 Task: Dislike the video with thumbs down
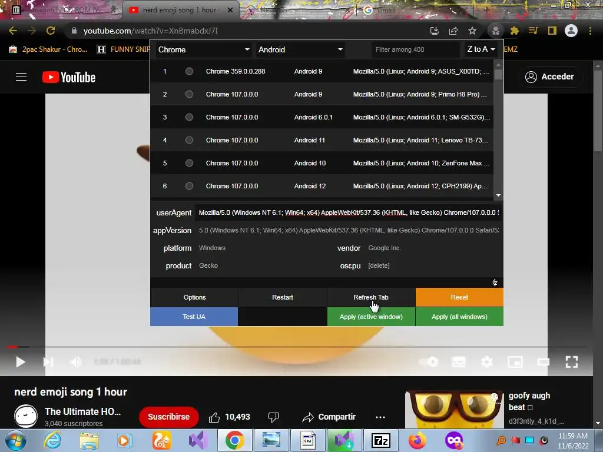point(273,417)
